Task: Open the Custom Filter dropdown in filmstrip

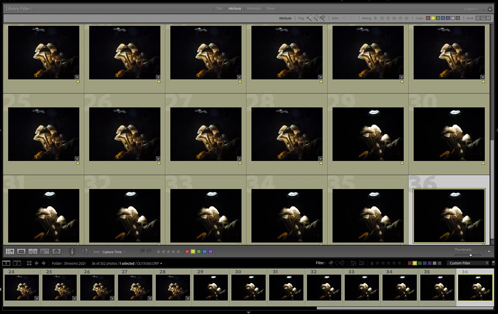Action: click(468, 263)
